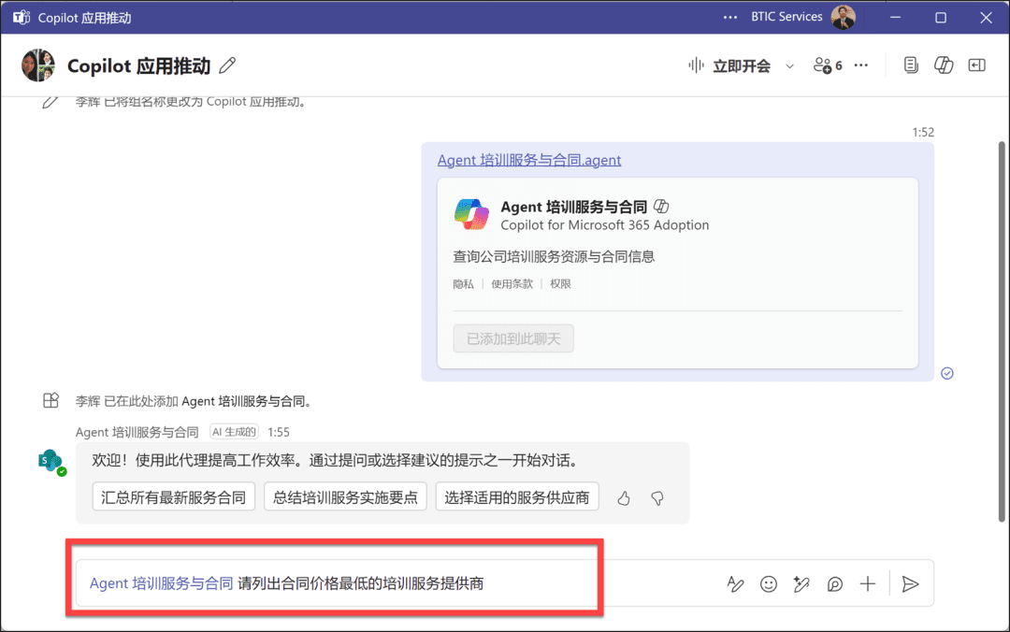Give thumbs up to agent message
Screen dimensions: 1010x632
[x=624, y=498]
